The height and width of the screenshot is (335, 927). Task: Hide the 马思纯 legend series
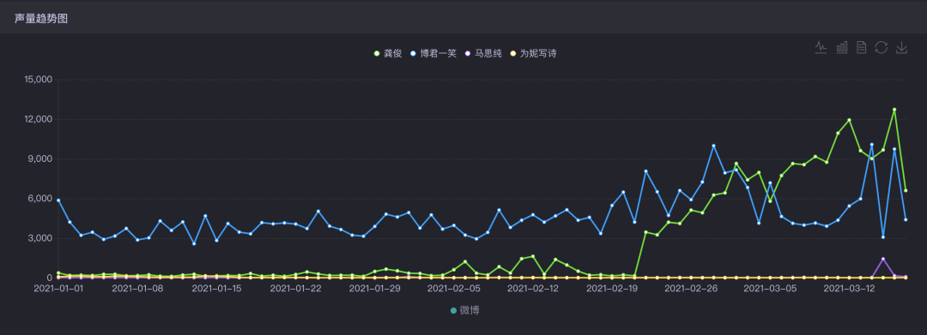[x=483, y=54]
